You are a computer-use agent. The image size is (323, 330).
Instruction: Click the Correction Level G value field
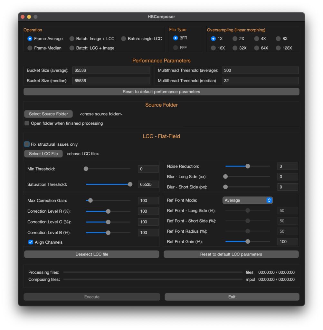tap(148, 222)
